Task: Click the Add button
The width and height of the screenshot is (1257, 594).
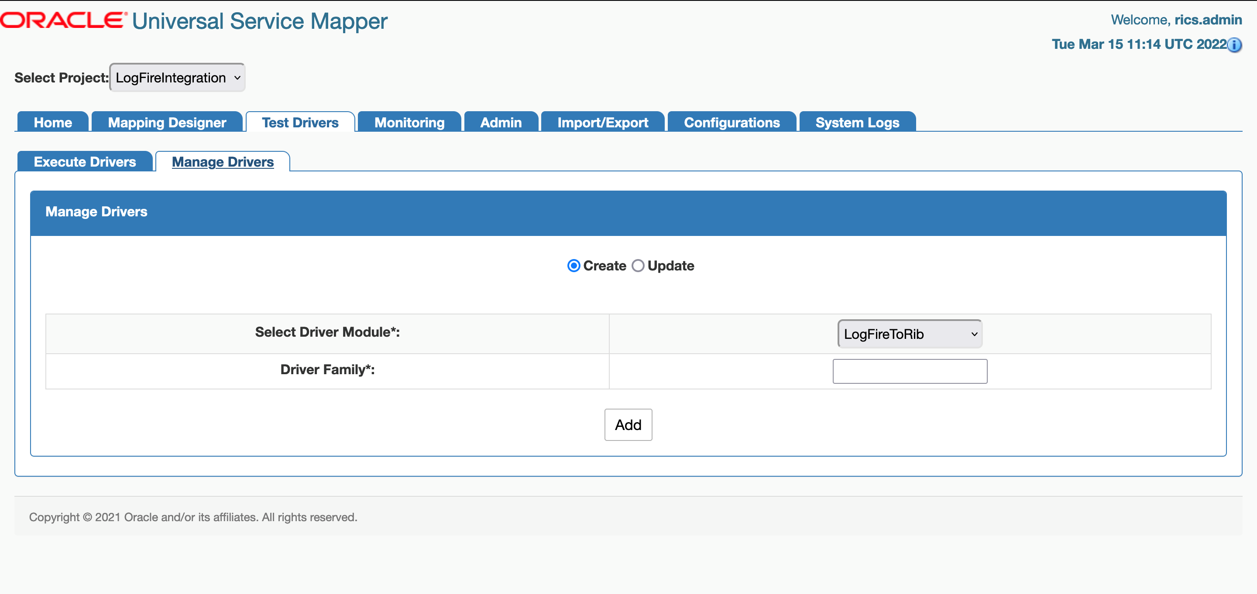Action: tap(628, 425)
